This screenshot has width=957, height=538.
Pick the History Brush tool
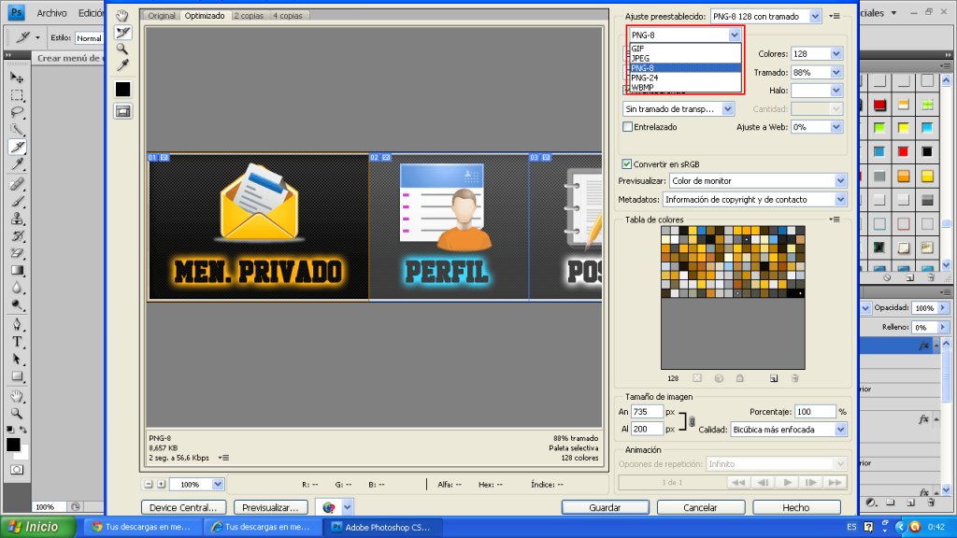point(17,236)
